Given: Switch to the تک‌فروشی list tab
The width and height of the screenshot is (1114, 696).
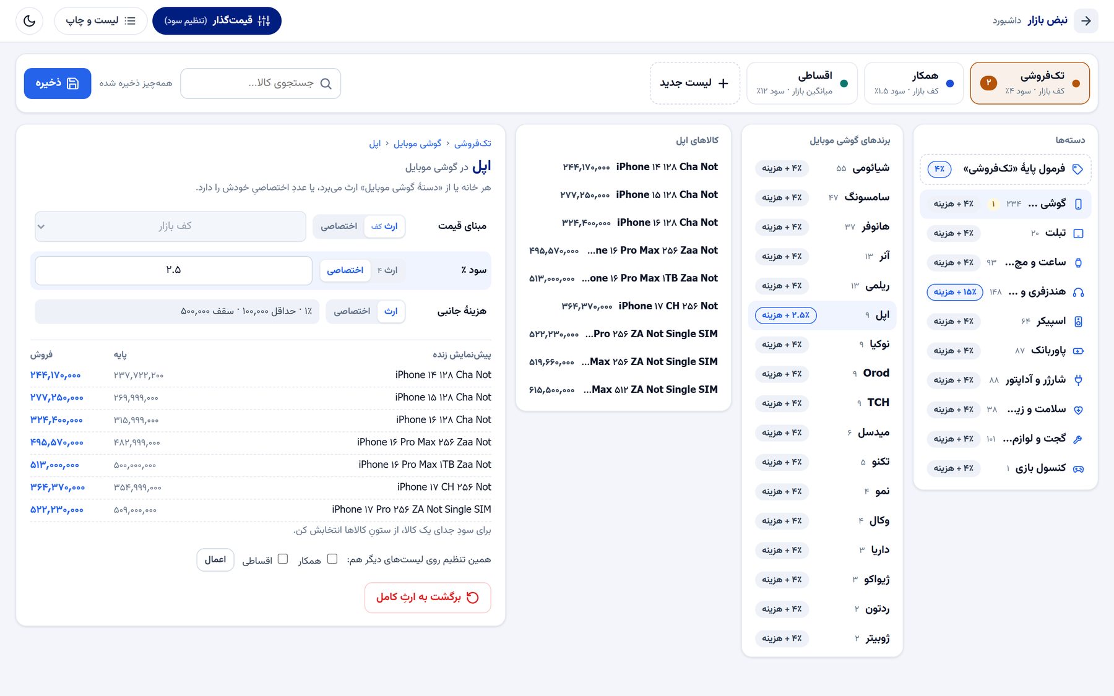Looking at the screenshot, I should pos(1030,83).
